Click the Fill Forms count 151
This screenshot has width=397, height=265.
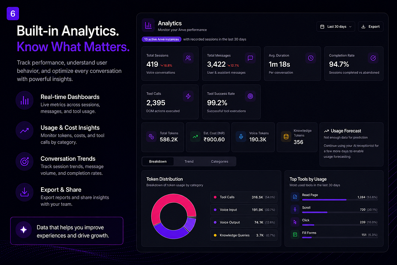[x=364, y=235]
